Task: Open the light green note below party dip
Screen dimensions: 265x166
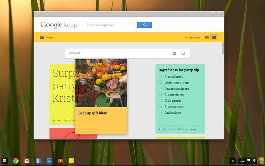Action: [180, 138]
